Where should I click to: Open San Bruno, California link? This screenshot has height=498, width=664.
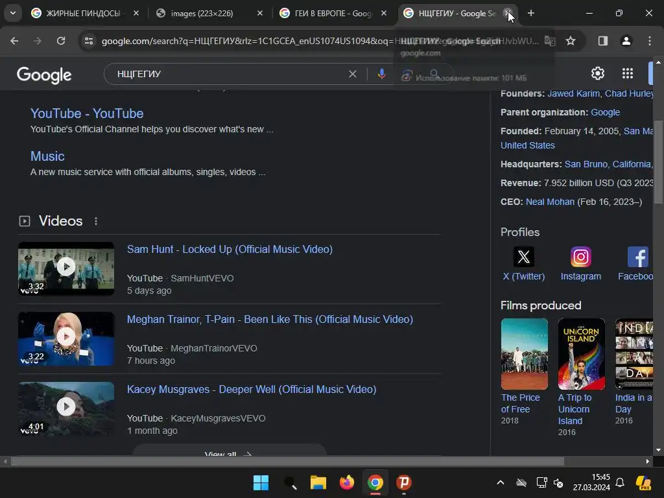(x=608, y=164)
